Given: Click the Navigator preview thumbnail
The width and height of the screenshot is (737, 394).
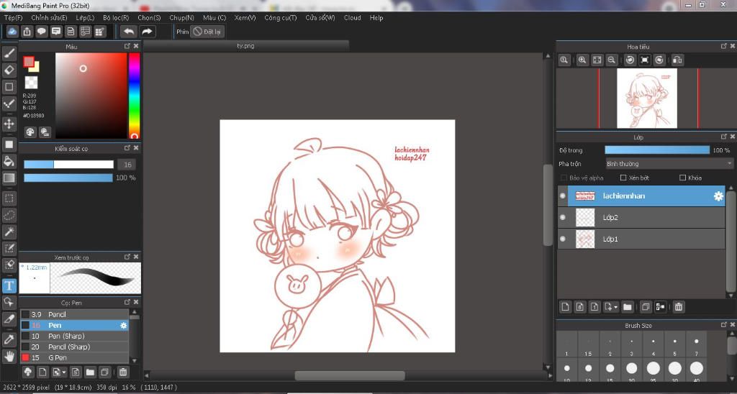Looking at the screenshot, I should (x=647, y=98).
